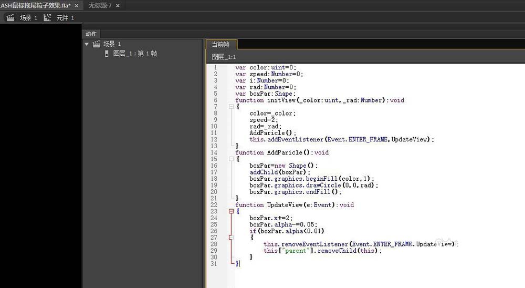Click line number 14 in the gutter

click(214, 152)
